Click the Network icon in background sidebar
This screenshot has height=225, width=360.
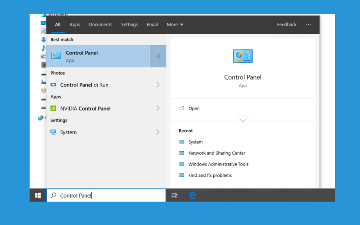(x=40, y=118)
